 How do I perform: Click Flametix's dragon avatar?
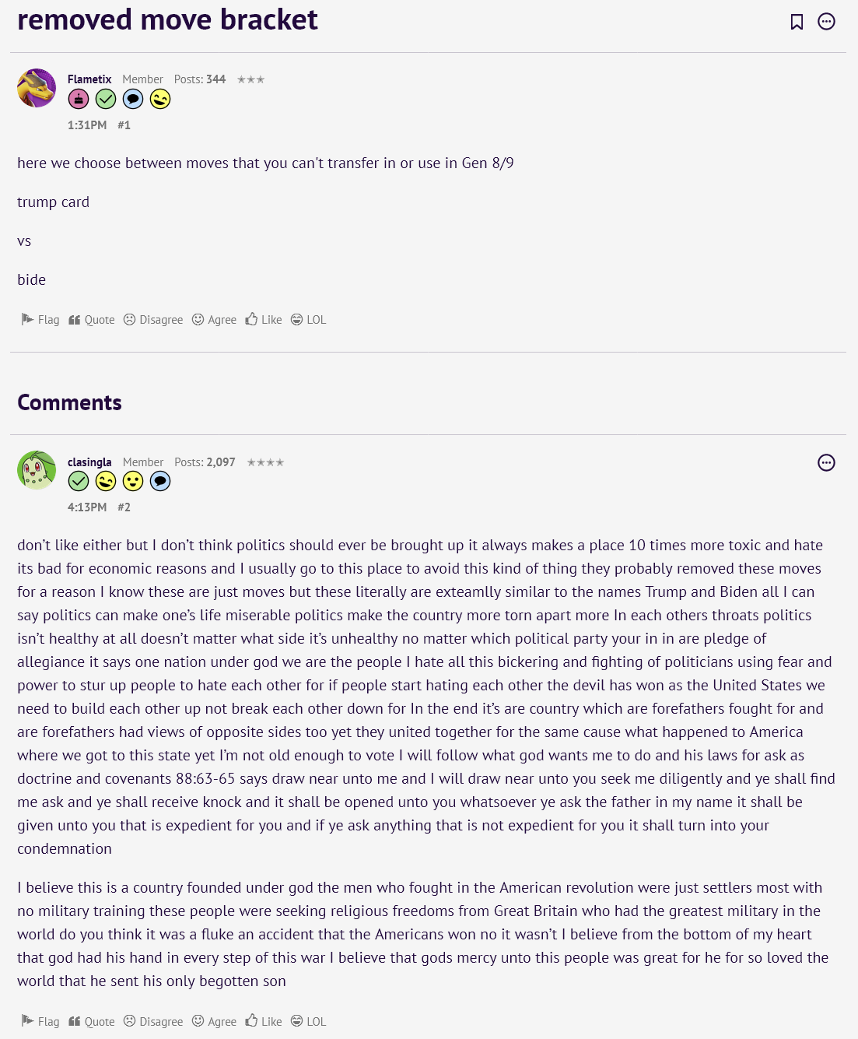[x=37, y=88]
